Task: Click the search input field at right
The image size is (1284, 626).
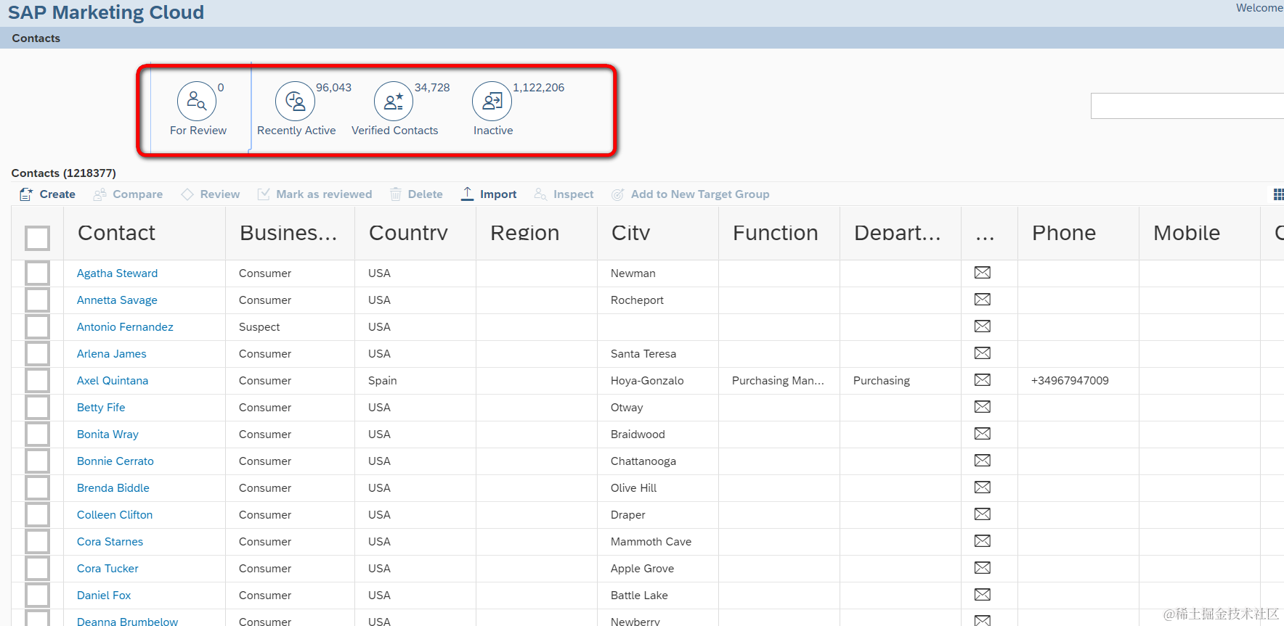Action: coord(1187,106)
